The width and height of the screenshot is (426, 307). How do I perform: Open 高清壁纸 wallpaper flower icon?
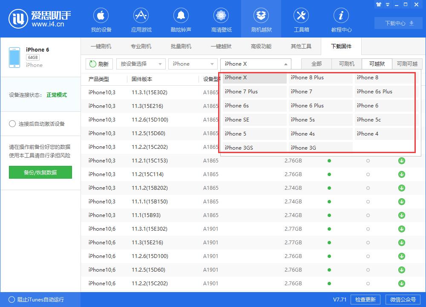pyautogui.click(x=221, y=16)
